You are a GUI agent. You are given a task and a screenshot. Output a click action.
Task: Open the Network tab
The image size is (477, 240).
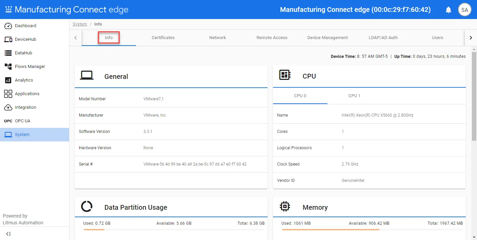(218, 37)
